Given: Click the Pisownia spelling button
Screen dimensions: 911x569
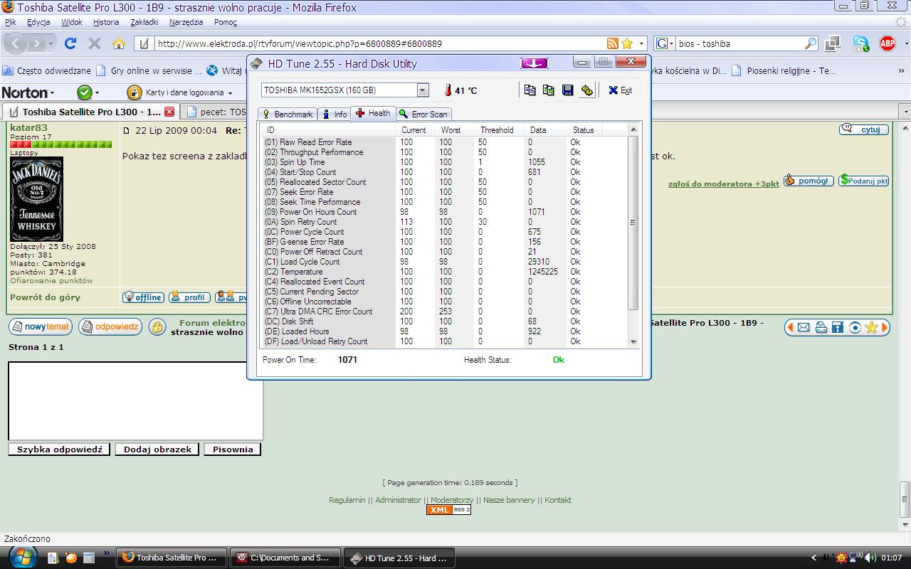Looking at the screenshot, I should click(x=233, y=450).
